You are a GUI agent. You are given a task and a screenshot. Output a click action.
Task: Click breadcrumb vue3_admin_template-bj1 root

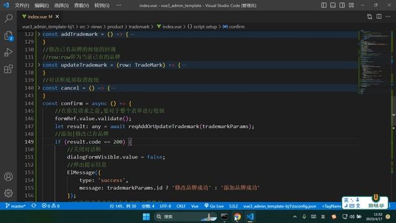coord(48,27)
